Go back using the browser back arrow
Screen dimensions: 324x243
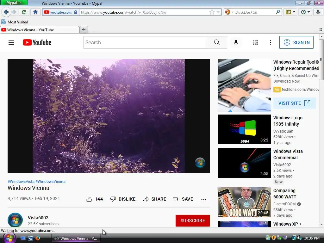point(6,12)
